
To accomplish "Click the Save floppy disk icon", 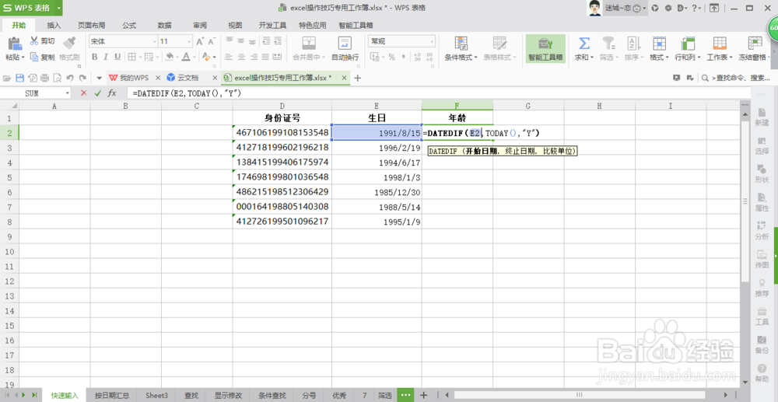I will (x=20, y=78).
